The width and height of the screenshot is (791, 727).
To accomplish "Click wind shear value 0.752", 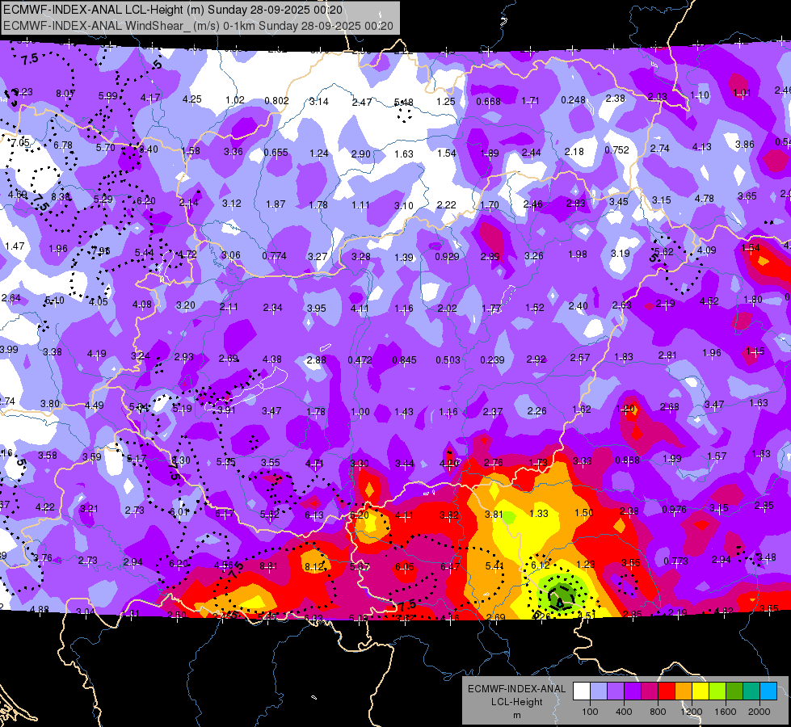I will (x=617, y=149).
